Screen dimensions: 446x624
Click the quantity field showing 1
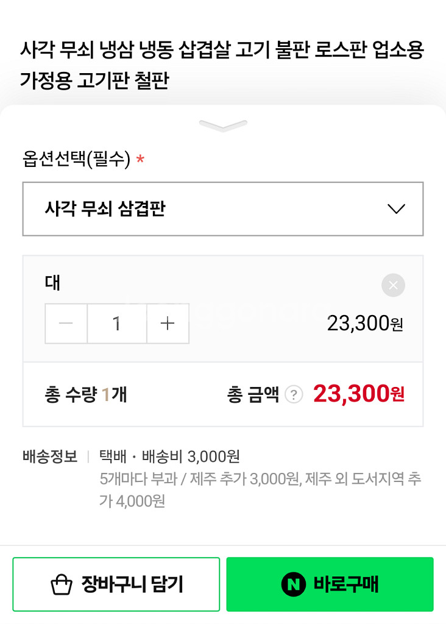[x=117, y=324]
